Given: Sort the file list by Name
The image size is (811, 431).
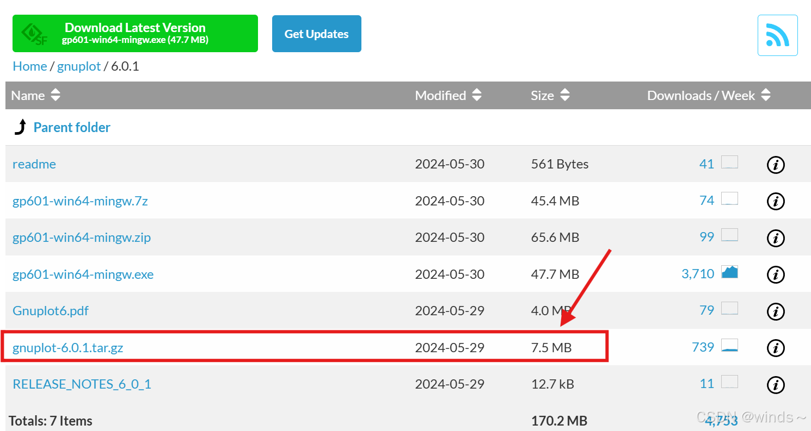Looking at the screenshot, I should pyautogui.click(x=36, y=96).
